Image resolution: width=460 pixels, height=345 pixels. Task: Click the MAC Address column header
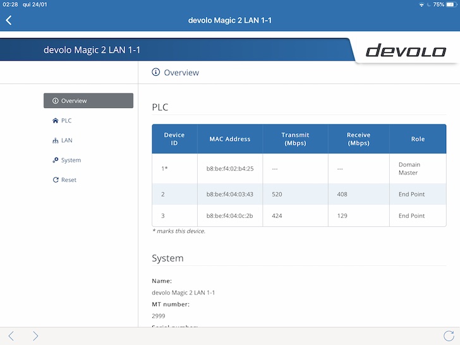pyautogui.click(x=229, y=139)
